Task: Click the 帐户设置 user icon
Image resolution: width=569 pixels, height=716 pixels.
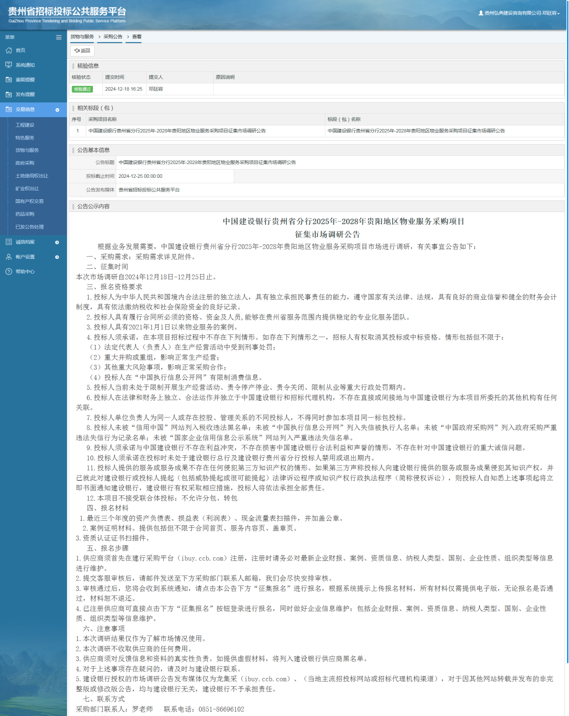Action: coord(9,257)
